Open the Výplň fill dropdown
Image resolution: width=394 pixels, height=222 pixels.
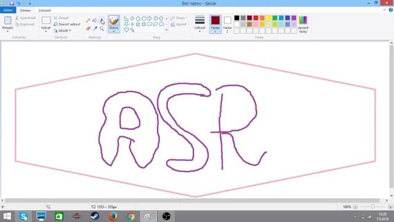tap(180, 25)
